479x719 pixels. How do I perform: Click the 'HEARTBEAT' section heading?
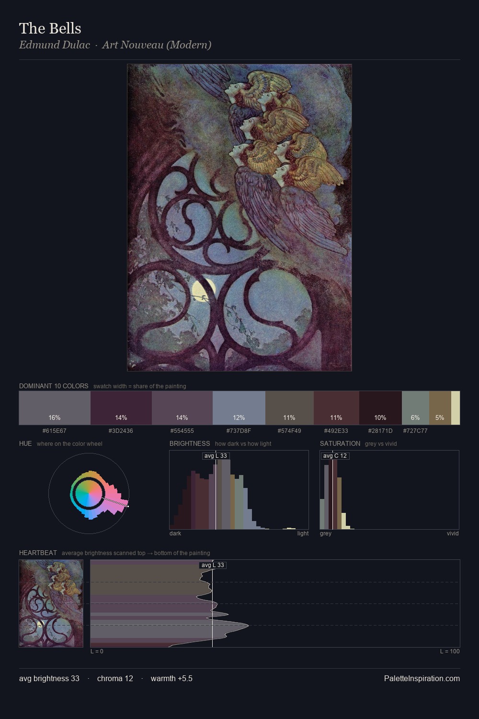(x=38, y=553)
